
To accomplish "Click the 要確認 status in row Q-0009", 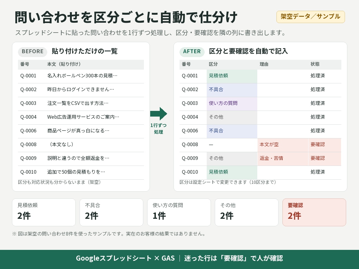I will click(x=325, y=159).
